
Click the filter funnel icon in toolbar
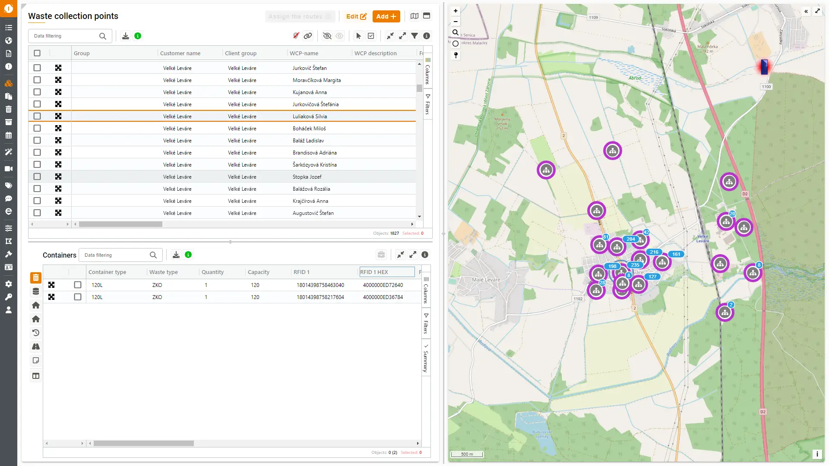coord(414,36)
